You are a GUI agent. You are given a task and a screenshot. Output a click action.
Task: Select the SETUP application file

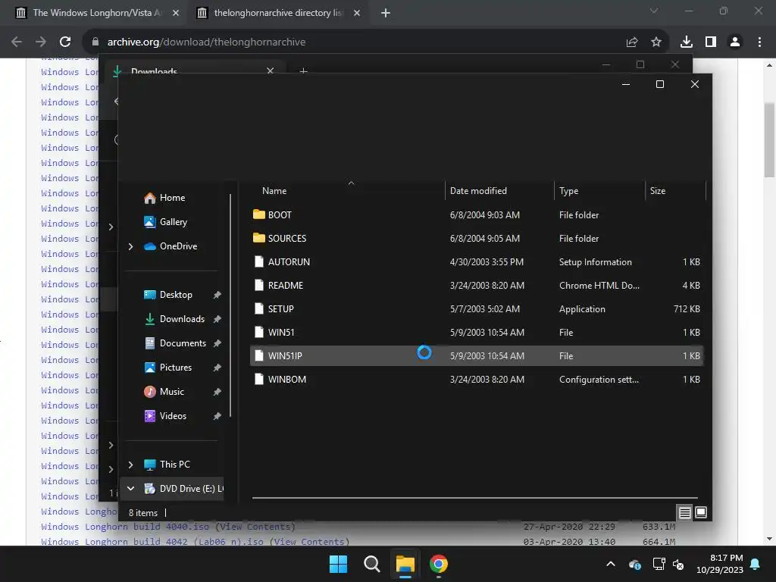pos(477,309)
